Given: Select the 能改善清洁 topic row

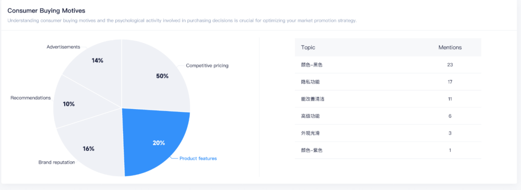Looking at the screenshot, I should click(x=388, y=99).
